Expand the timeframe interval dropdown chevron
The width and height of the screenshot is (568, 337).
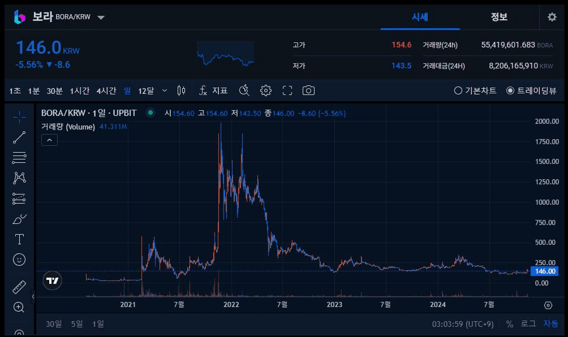tap(165, 90)
